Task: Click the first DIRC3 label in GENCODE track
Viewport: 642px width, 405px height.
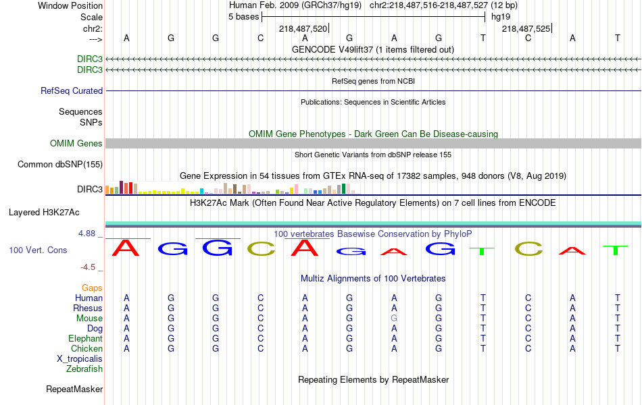Action: (x=90, y=59)
